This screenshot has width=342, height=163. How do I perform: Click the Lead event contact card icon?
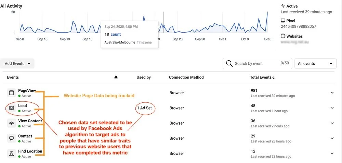pyautogui.click(x=11, y=108)
